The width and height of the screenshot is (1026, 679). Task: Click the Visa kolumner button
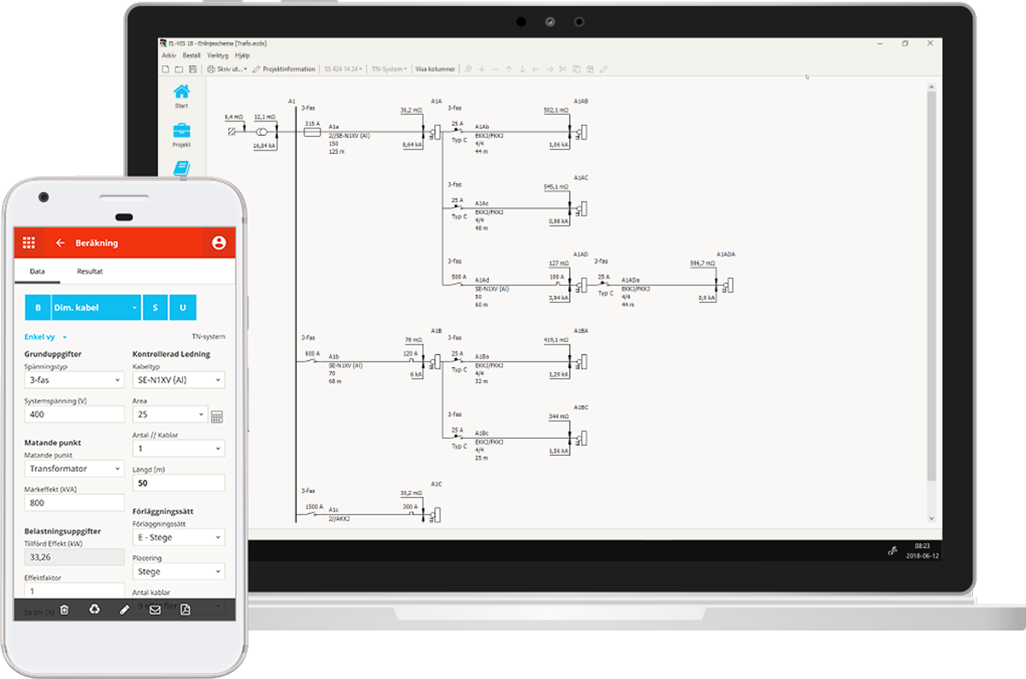click(x=435, y=69)
